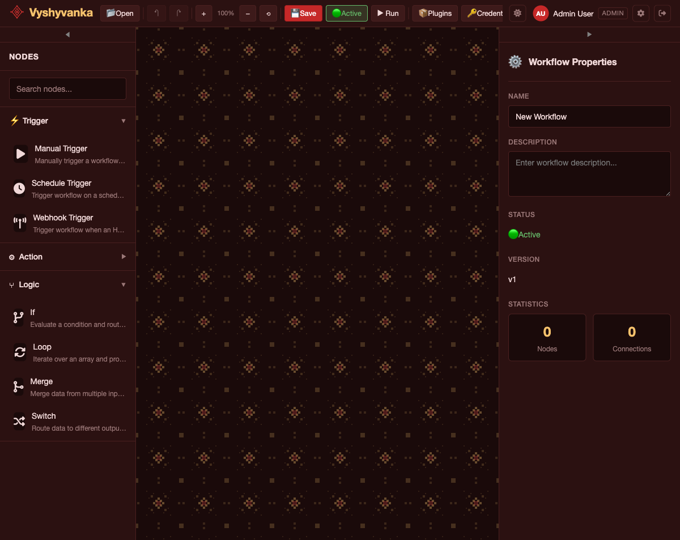The width and height of the screenshot is (680, 540).
Task: Click the Admin User name
Action: [x=573, y=14]
